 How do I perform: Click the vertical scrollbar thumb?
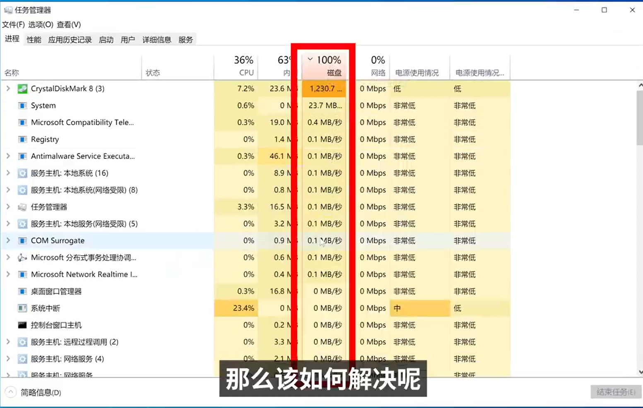click(x=640, y=117)
